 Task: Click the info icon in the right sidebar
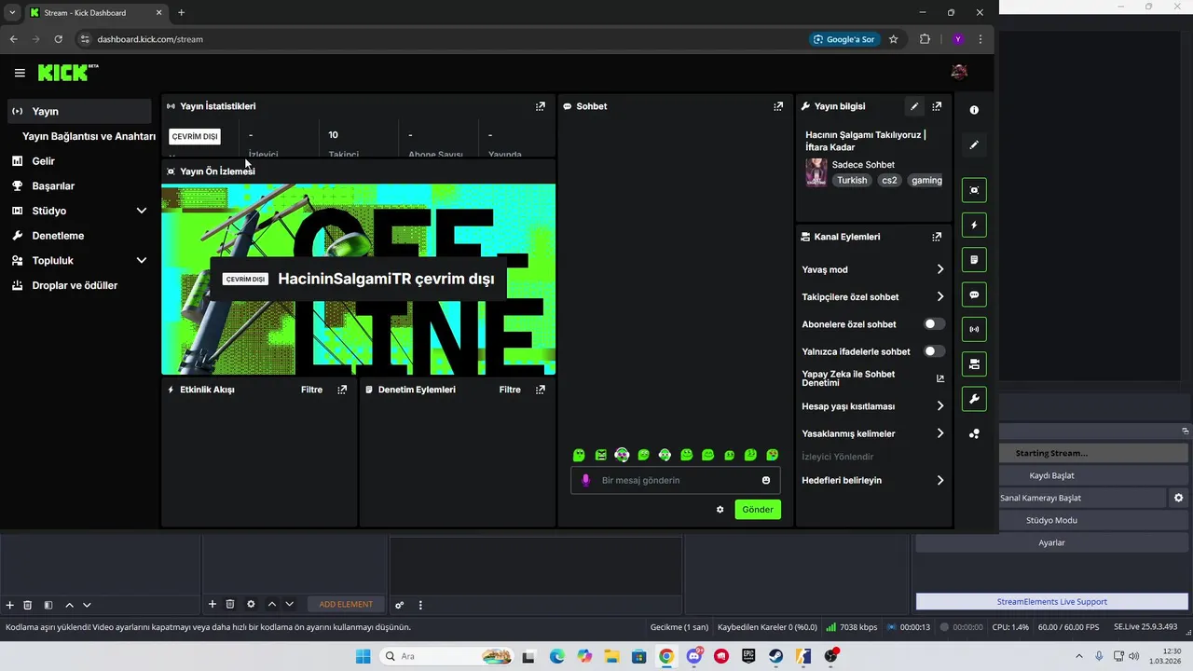point(974,110)
